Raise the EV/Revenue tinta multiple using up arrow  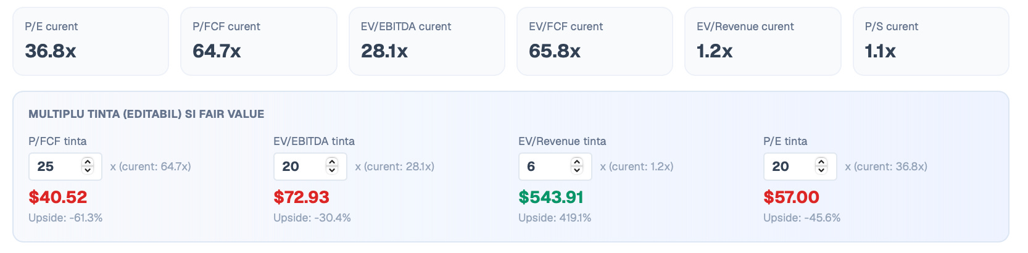[577, 162]
